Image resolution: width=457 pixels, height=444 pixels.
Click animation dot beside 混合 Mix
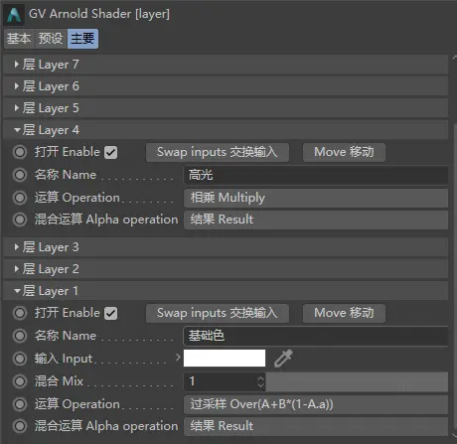point(20,381)
